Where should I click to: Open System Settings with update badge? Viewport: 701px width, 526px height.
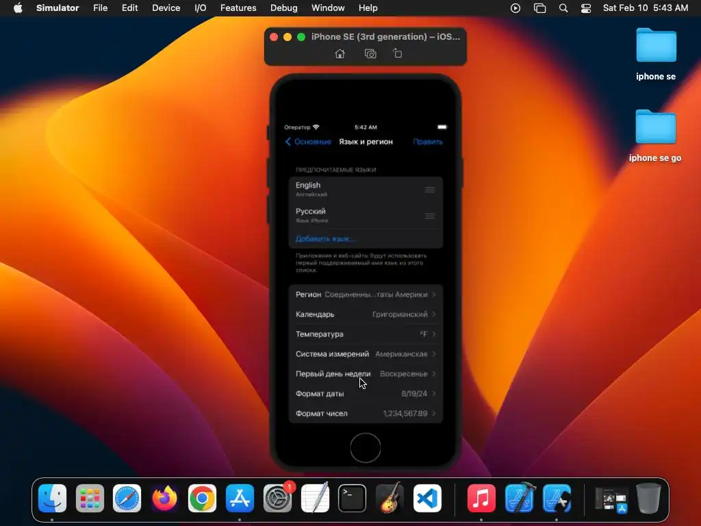pyautogui.click(x=278, y=498)
